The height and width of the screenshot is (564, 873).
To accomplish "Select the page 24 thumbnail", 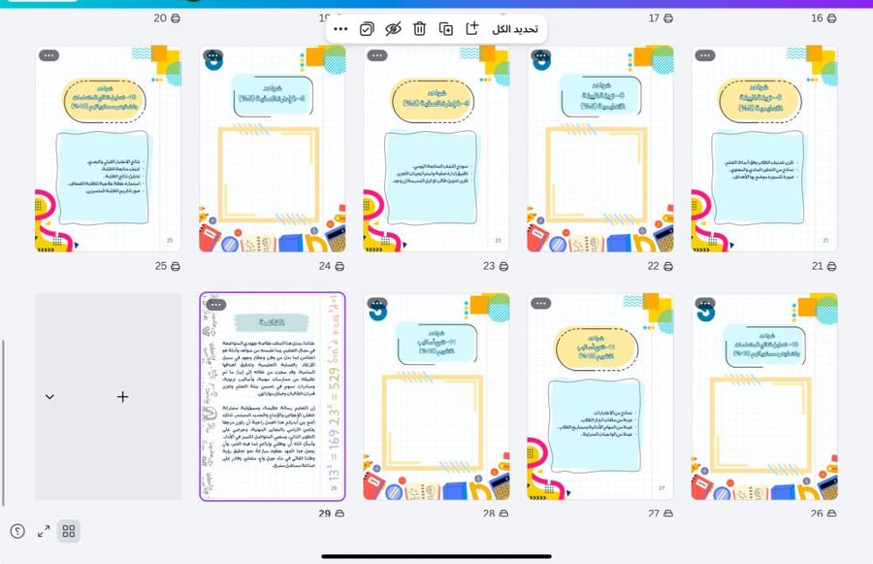I will 273,149.
